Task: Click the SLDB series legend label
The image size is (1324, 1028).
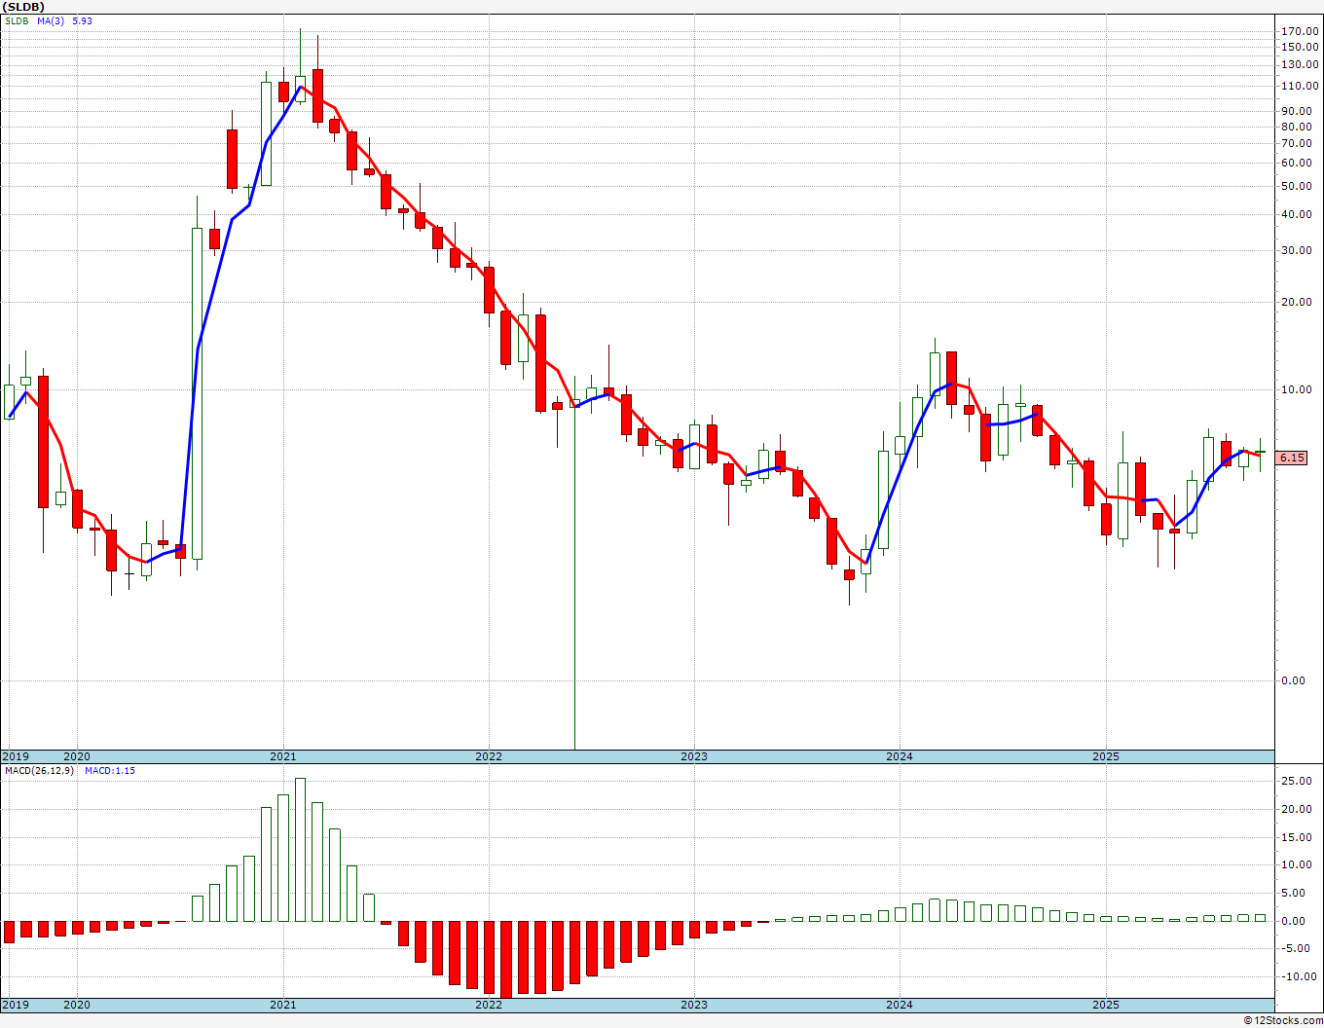Action: pyautogui.click(x=16, y=20)
